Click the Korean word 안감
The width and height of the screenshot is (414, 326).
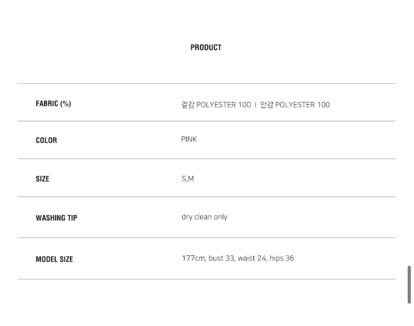click(266, 105)
